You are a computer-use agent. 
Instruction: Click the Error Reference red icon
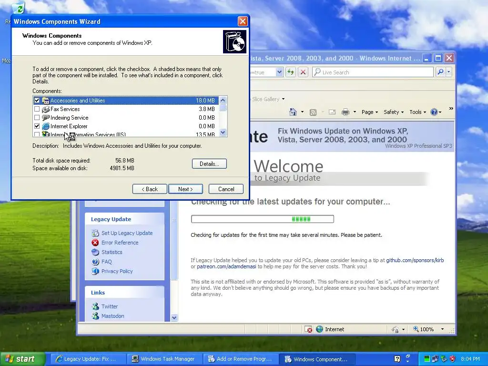(95, 243)
